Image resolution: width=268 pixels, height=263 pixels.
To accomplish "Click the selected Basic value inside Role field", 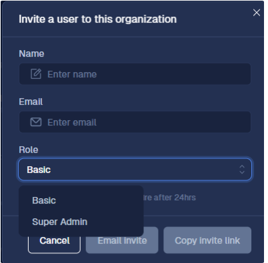I will coord(39,170).
